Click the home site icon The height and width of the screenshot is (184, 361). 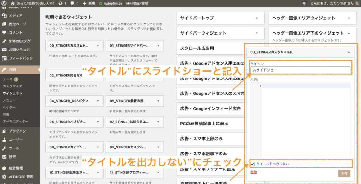coord(13,4)
